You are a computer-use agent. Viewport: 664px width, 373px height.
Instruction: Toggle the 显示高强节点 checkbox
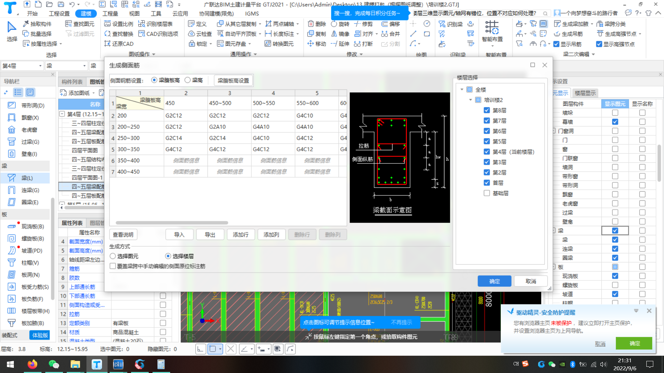click(x=599, y=44)
